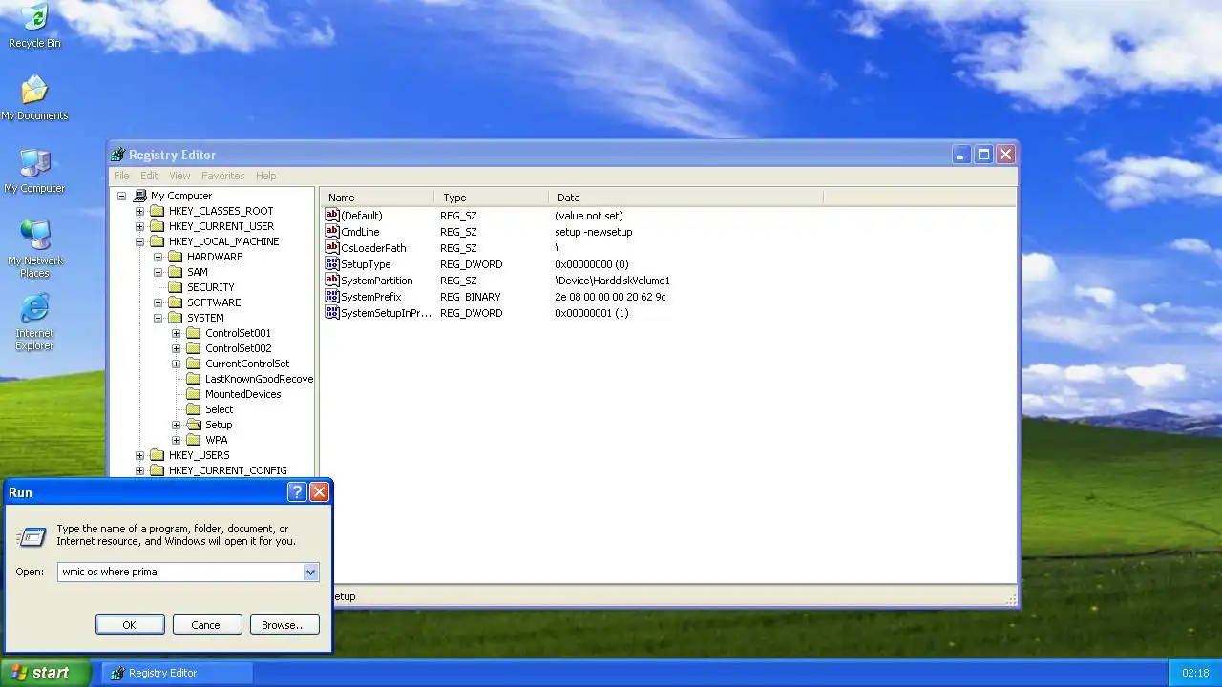Open the View menu in Registry Editor
This screenshot has width=1222, height=687.
tap(179, 176)
